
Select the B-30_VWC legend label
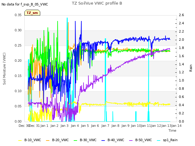[x=88, y=140]
